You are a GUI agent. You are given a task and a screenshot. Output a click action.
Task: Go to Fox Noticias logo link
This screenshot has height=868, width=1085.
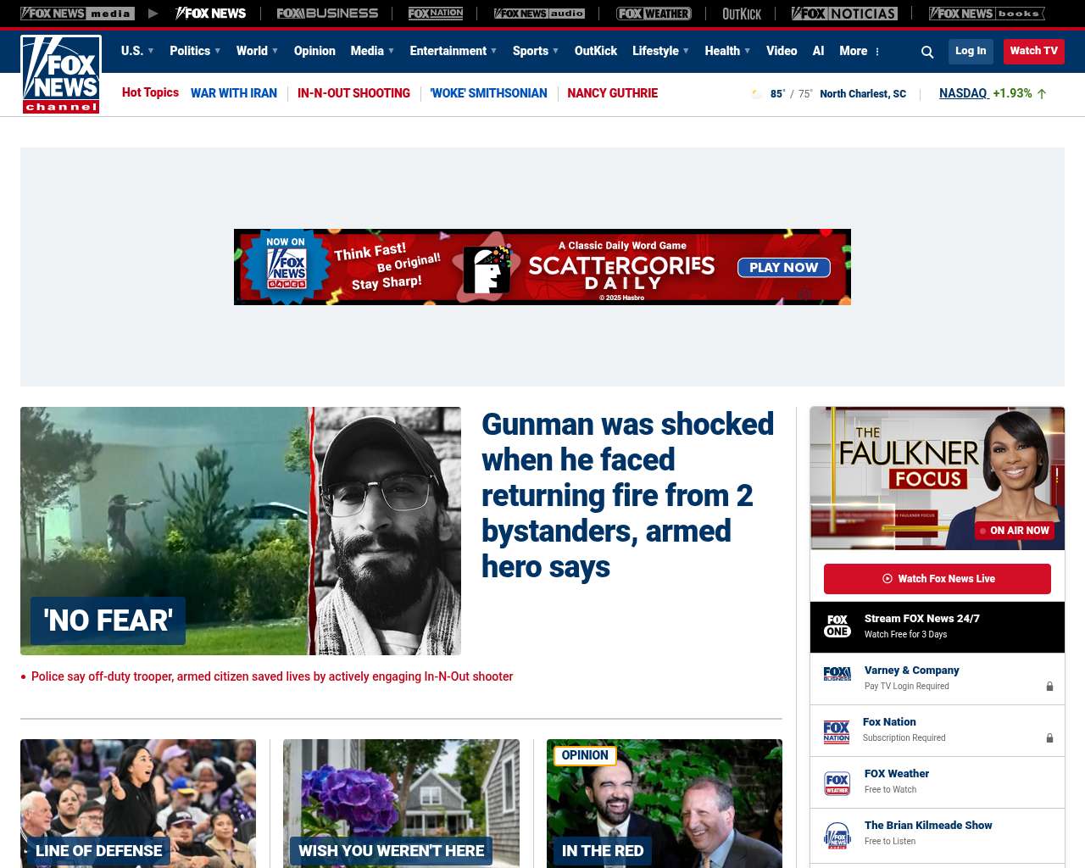(844, 14)
